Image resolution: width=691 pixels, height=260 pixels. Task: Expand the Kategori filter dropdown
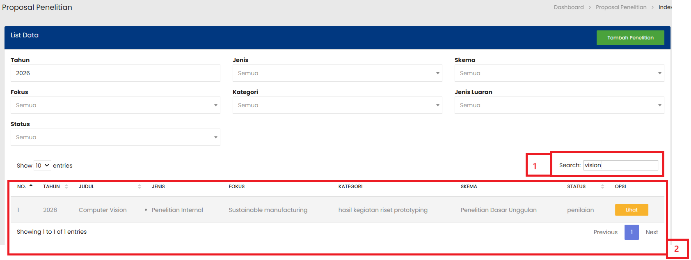(x=337, y=105)
